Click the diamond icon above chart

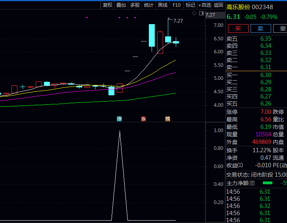click(194, 13)
